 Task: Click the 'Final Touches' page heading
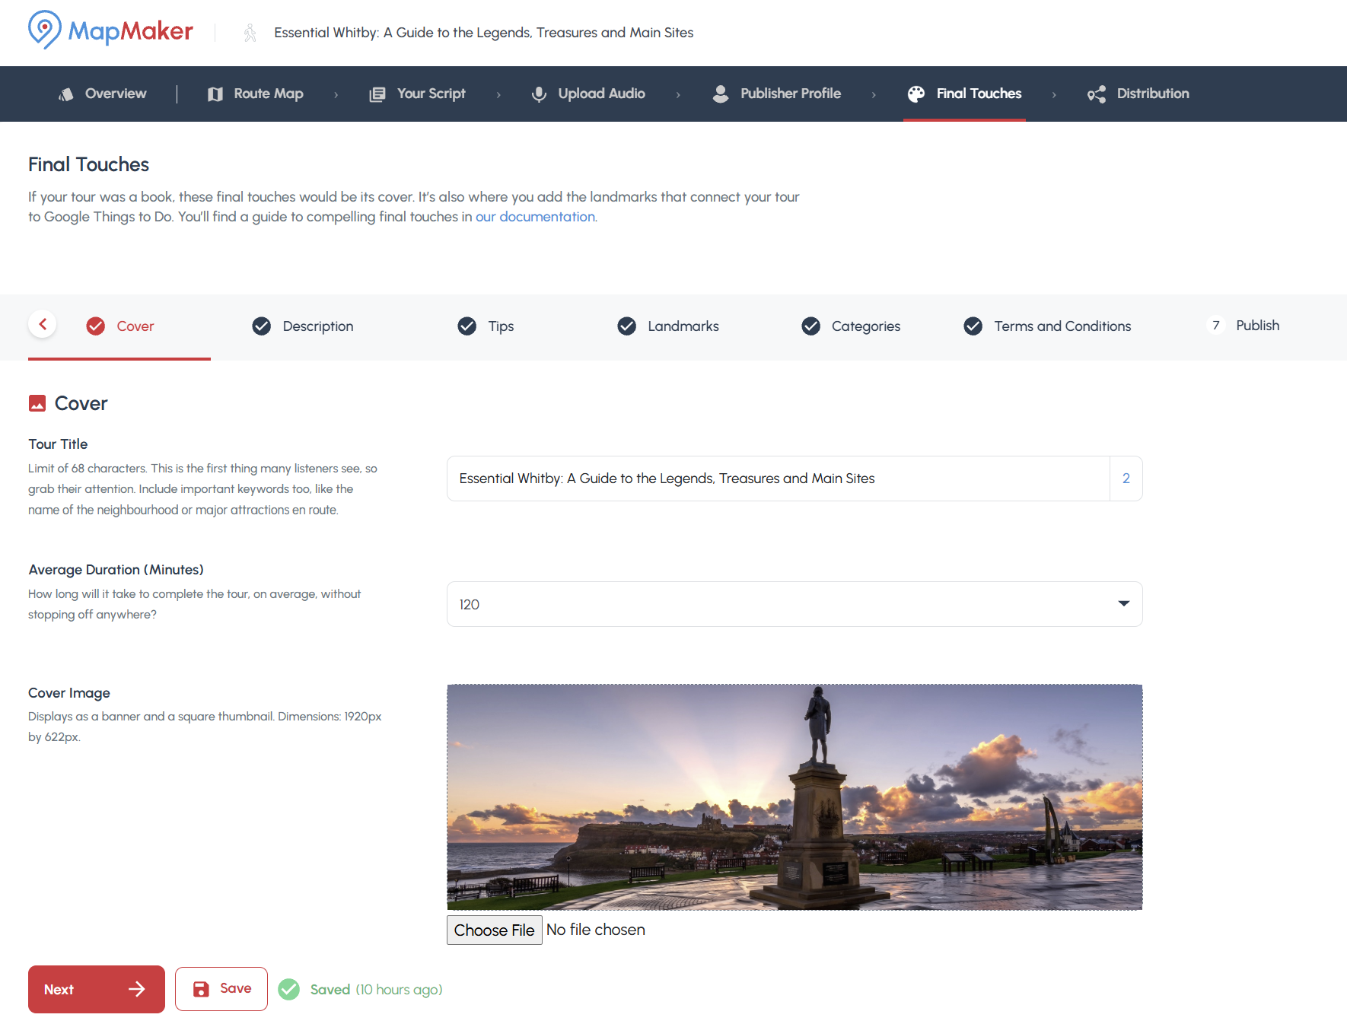89,164
